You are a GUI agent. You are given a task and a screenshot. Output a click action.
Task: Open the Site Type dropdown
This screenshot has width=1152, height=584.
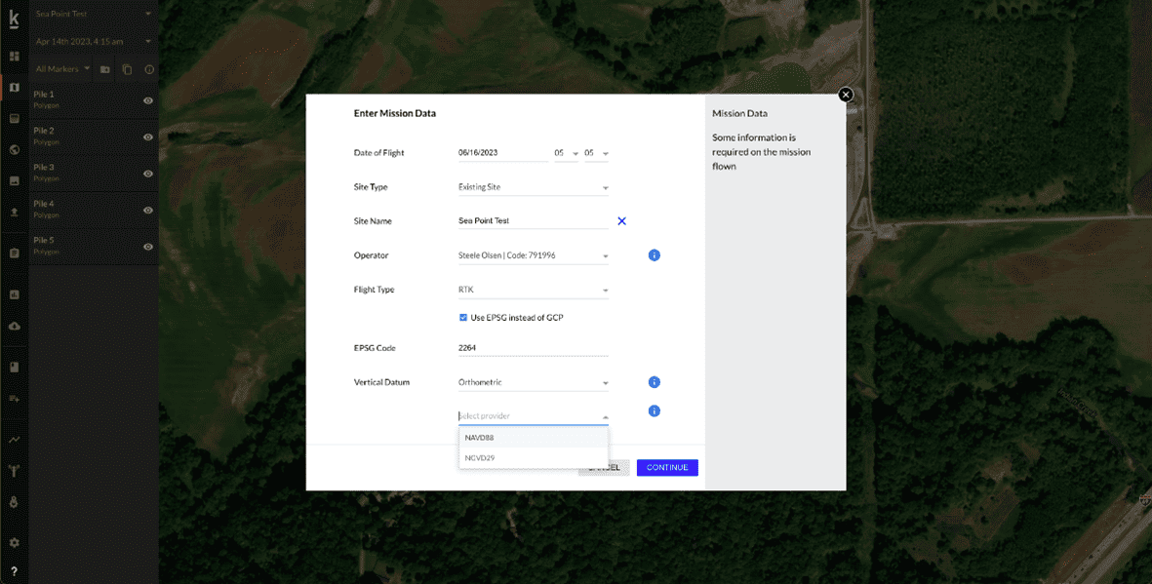click(x=533, y=186)
